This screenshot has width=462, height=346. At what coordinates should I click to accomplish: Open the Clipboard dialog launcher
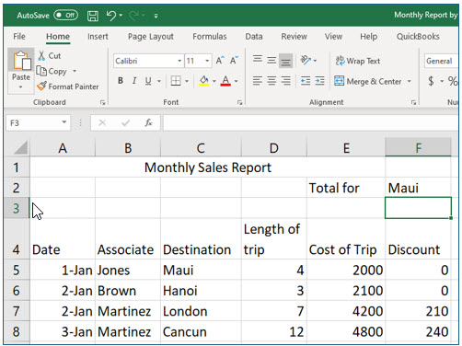[x=103, y=103]
